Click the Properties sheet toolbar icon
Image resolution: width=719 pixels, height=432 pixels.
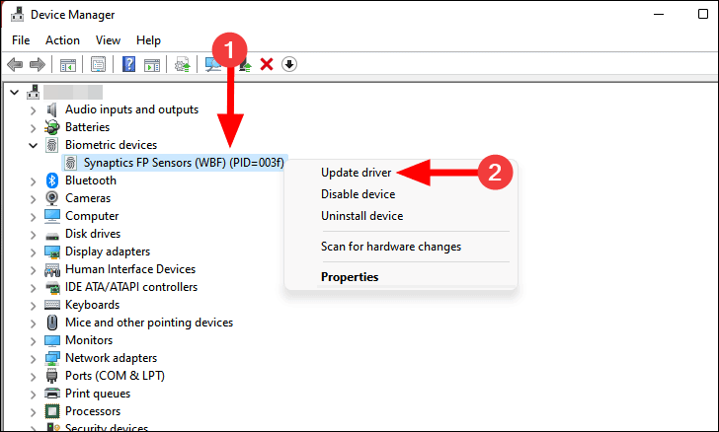pyautogui.click(x=98, y=65)
